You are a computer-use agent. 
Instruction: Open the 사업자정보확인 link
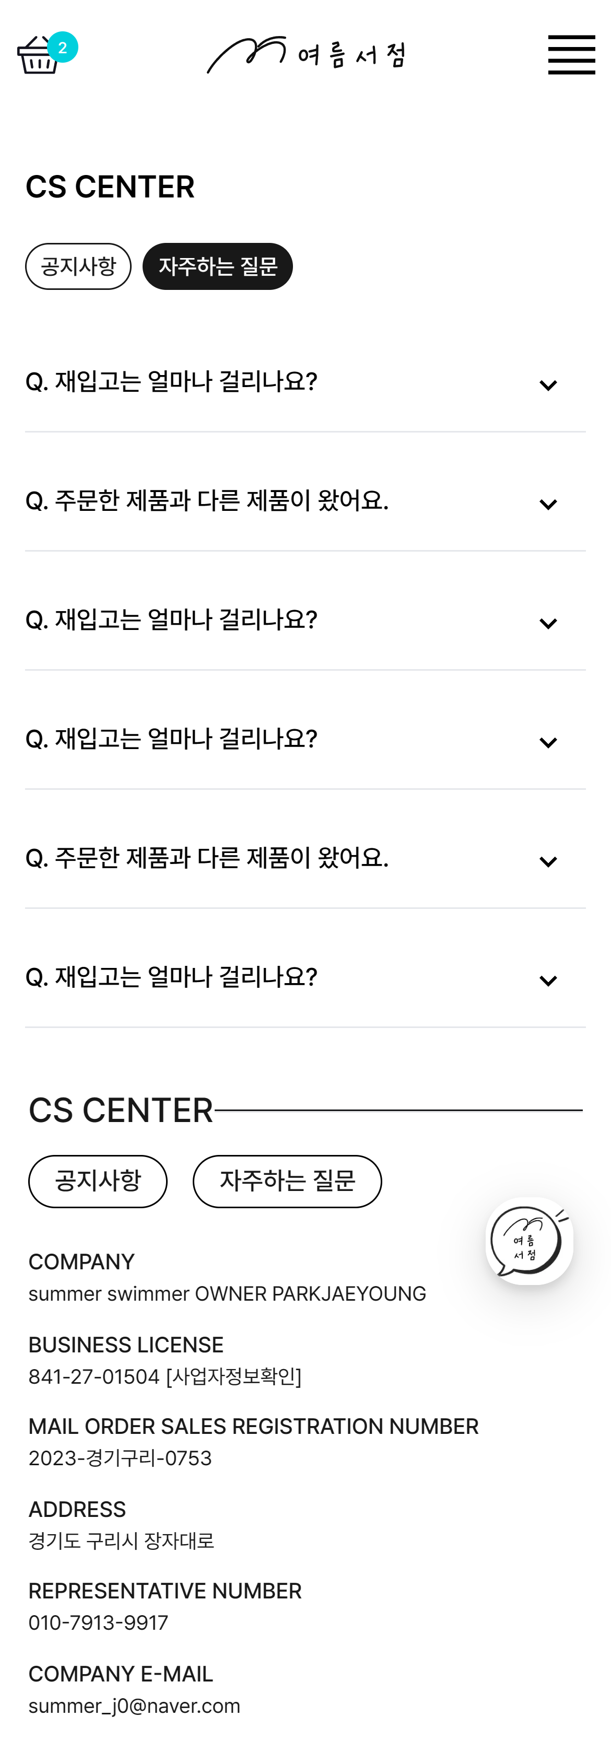pyautogui.click(x=233, y=1376)
